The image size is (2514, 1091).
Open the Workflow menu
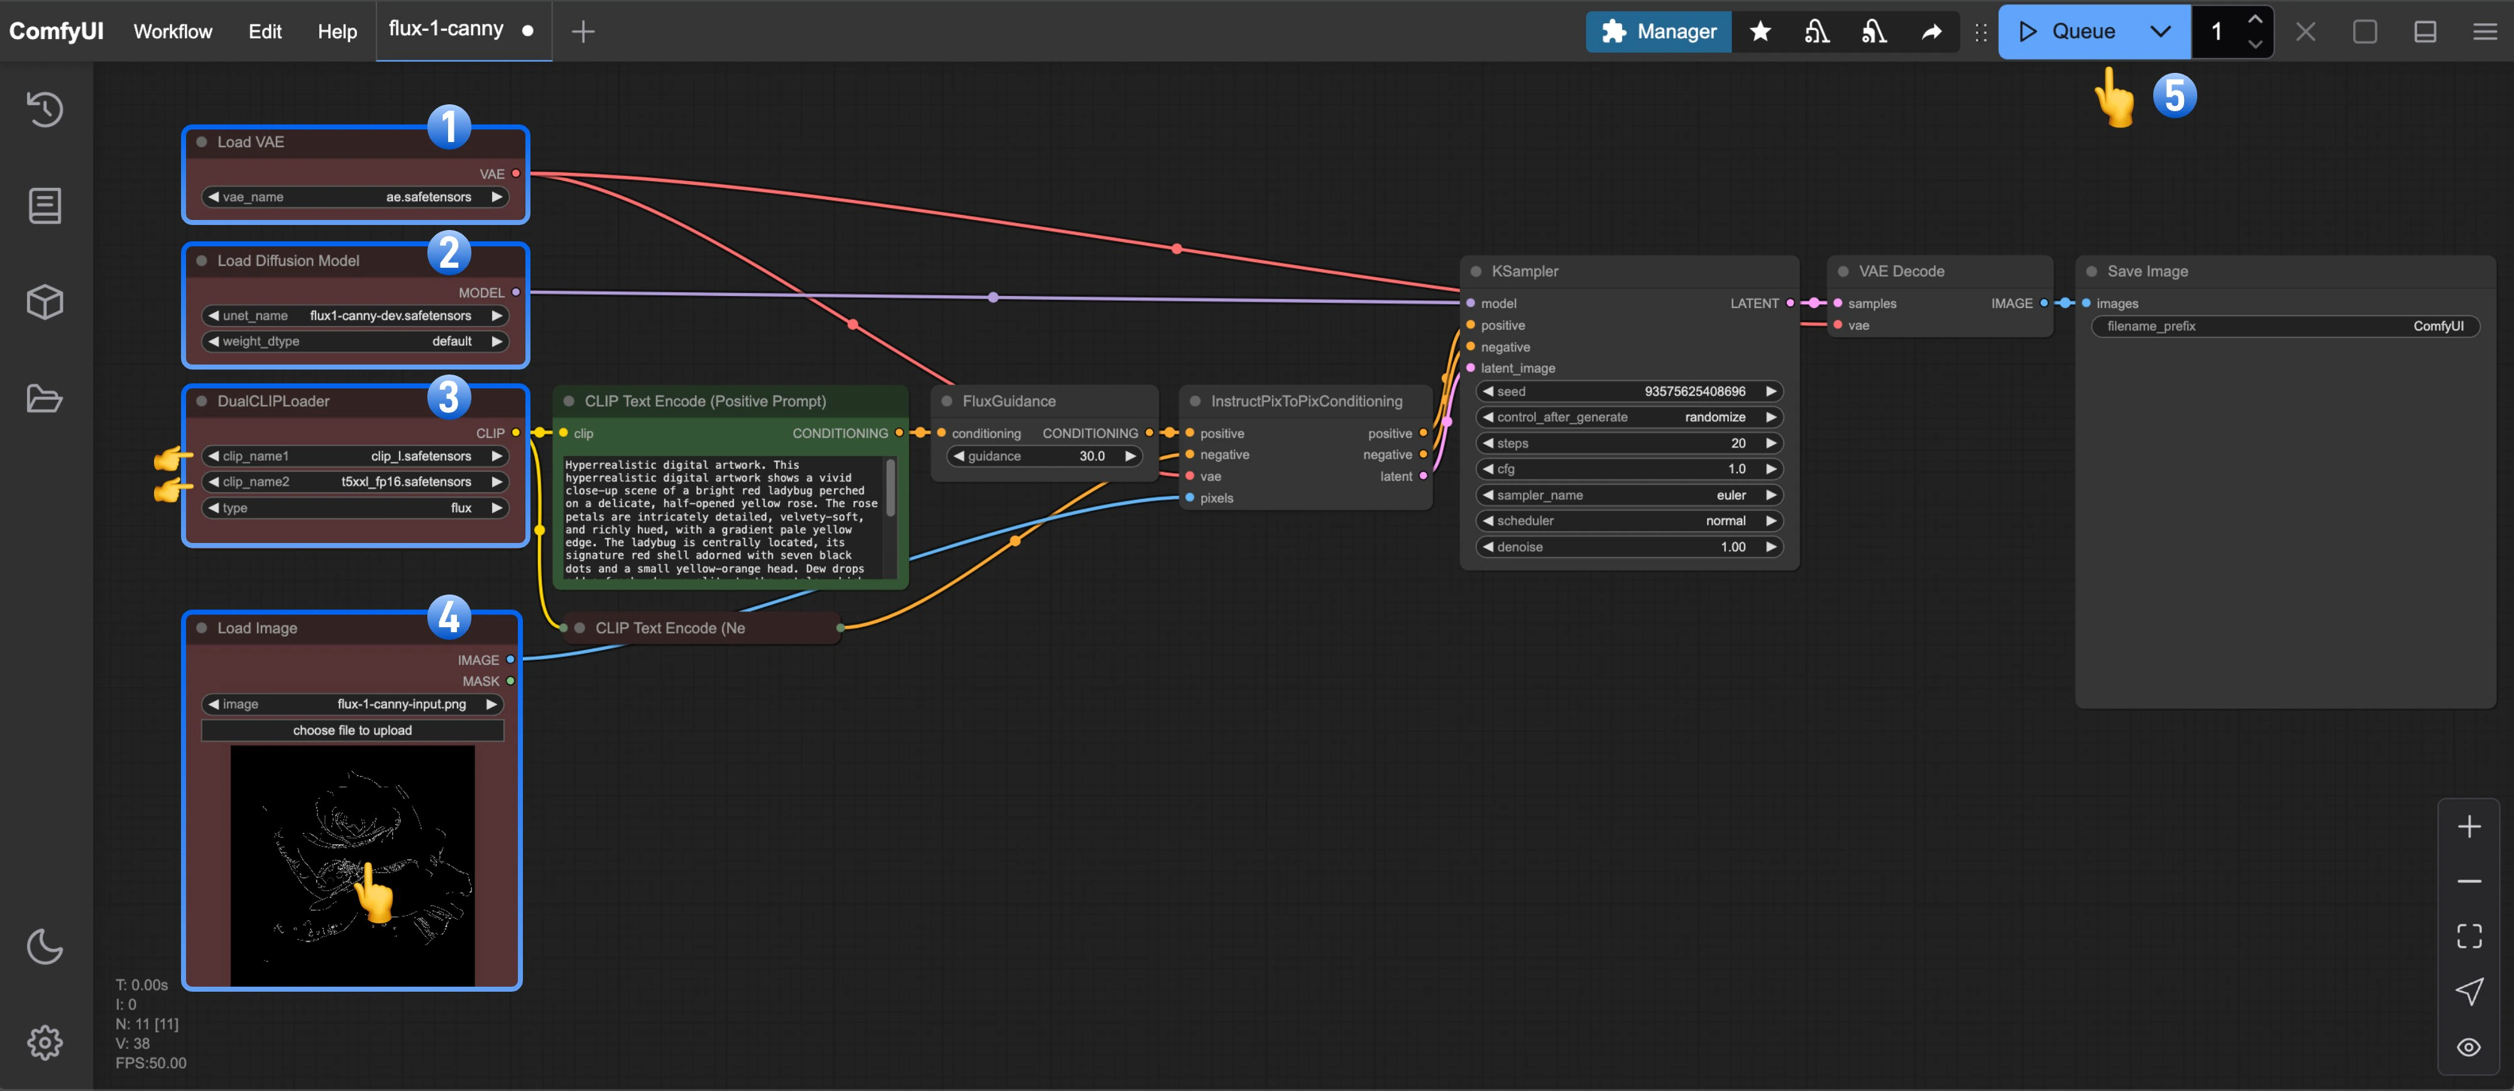(173, 30)
